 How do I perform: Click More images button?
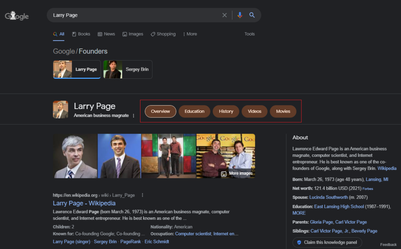[x=237, y=173]
